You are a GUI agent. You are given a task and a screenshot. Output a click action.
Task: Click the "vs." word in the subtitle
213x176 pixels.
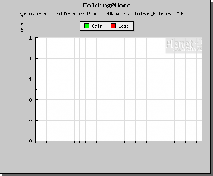coord(128,14)
